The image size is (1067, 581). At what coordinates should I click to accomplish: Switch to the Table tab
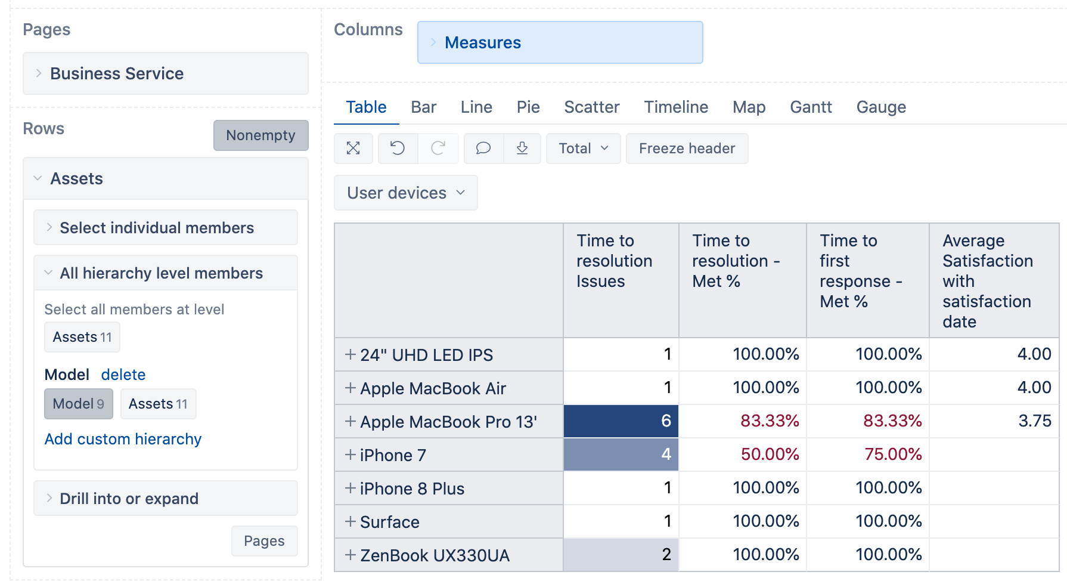[366, 107]
